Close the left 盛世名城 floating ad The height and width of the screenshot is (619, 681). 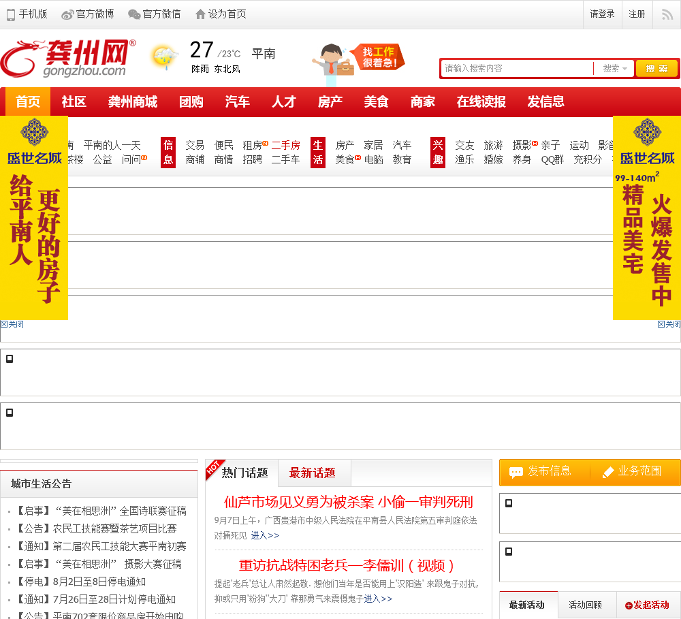[12, 325]
